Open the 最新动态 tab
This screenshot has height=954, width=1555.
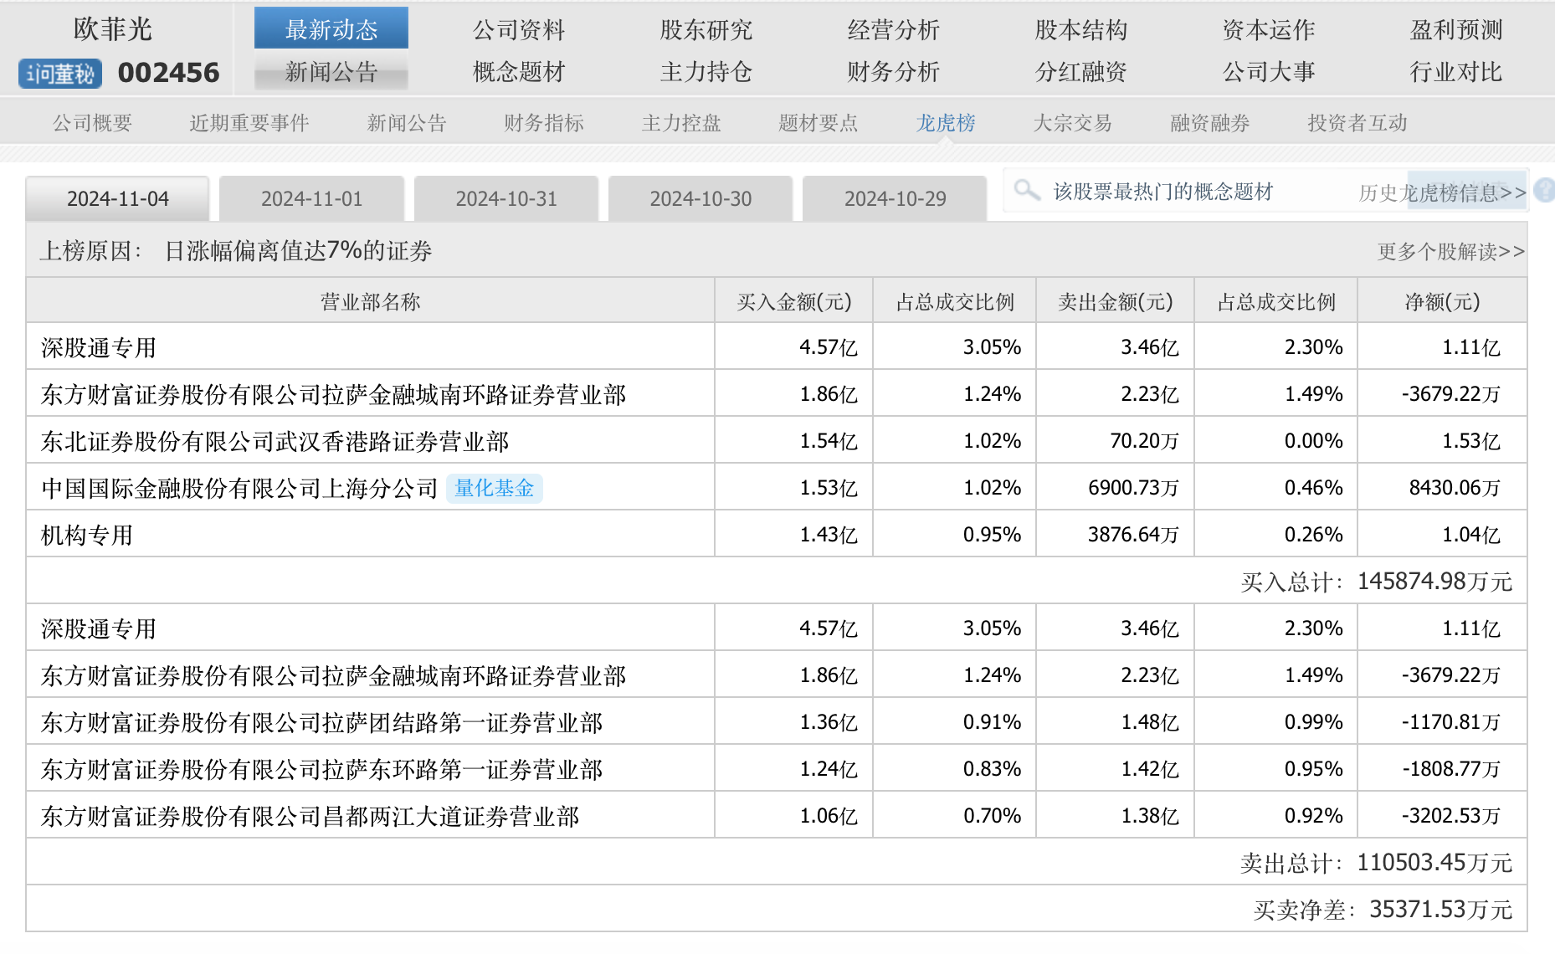click(x=331, y=29)
